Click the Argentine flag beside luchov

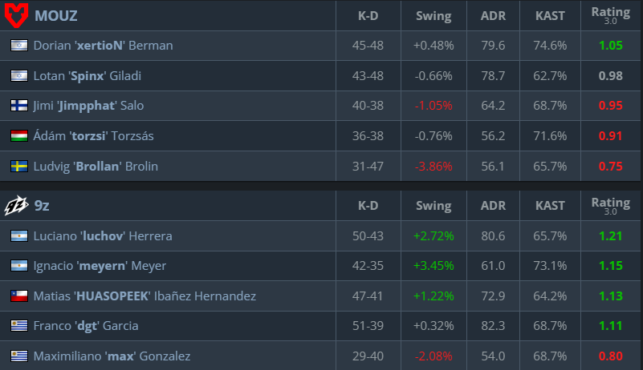[x=18, y=236]
